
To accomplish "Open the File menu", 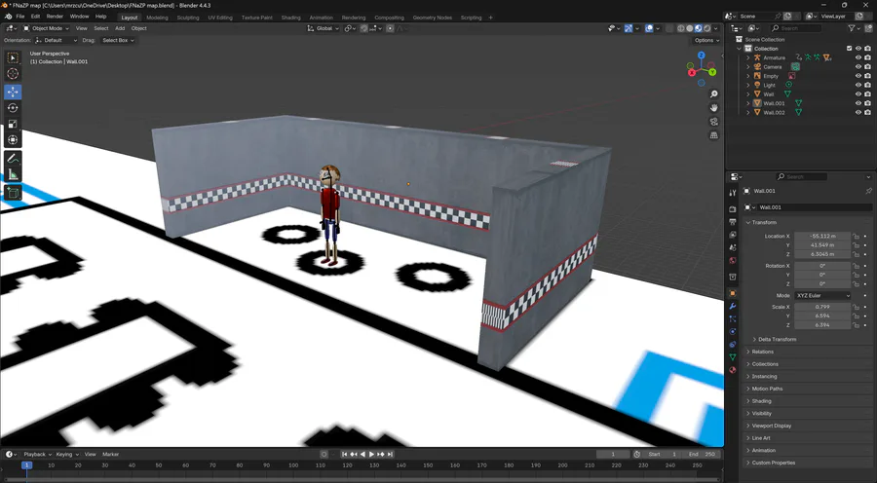I will [x=20, y=17].
